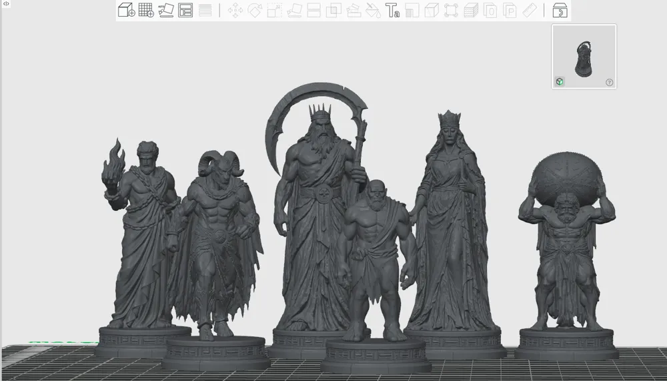Select the Scale tool
This screenshot has height=381, width=667.
pyautogui.click(x=274, y=10)
